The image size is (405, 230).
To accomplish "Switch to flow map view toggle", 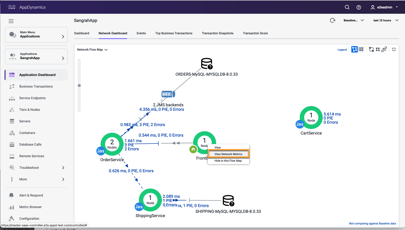I will tap(355, 49).
